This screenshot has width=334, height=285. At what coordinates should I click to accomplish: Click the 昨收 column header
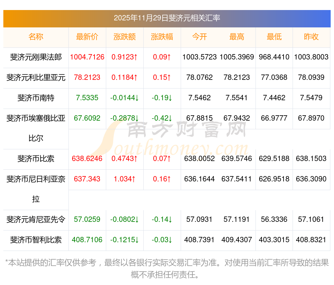pyautogui.click(x=311, y=37)
